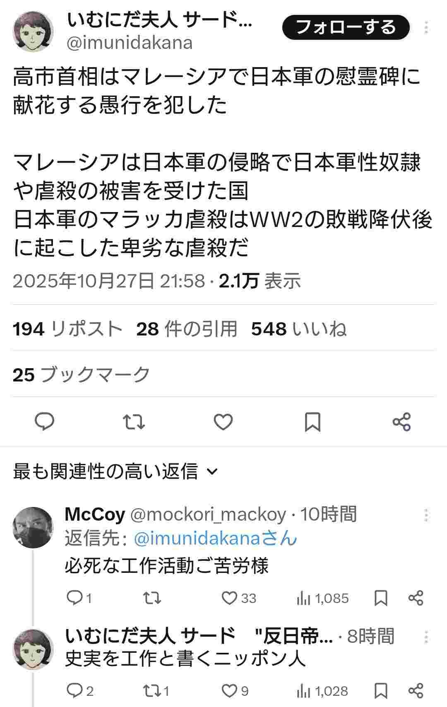Reply to the main post
Viewport: 447px width, 707px height.
click(45, 422)
